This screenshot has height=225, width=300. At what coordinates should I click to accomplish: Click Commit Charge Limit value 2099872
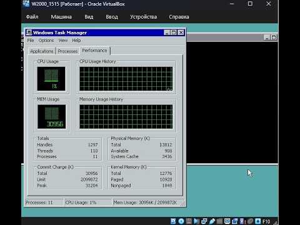[x=89, y=179]
